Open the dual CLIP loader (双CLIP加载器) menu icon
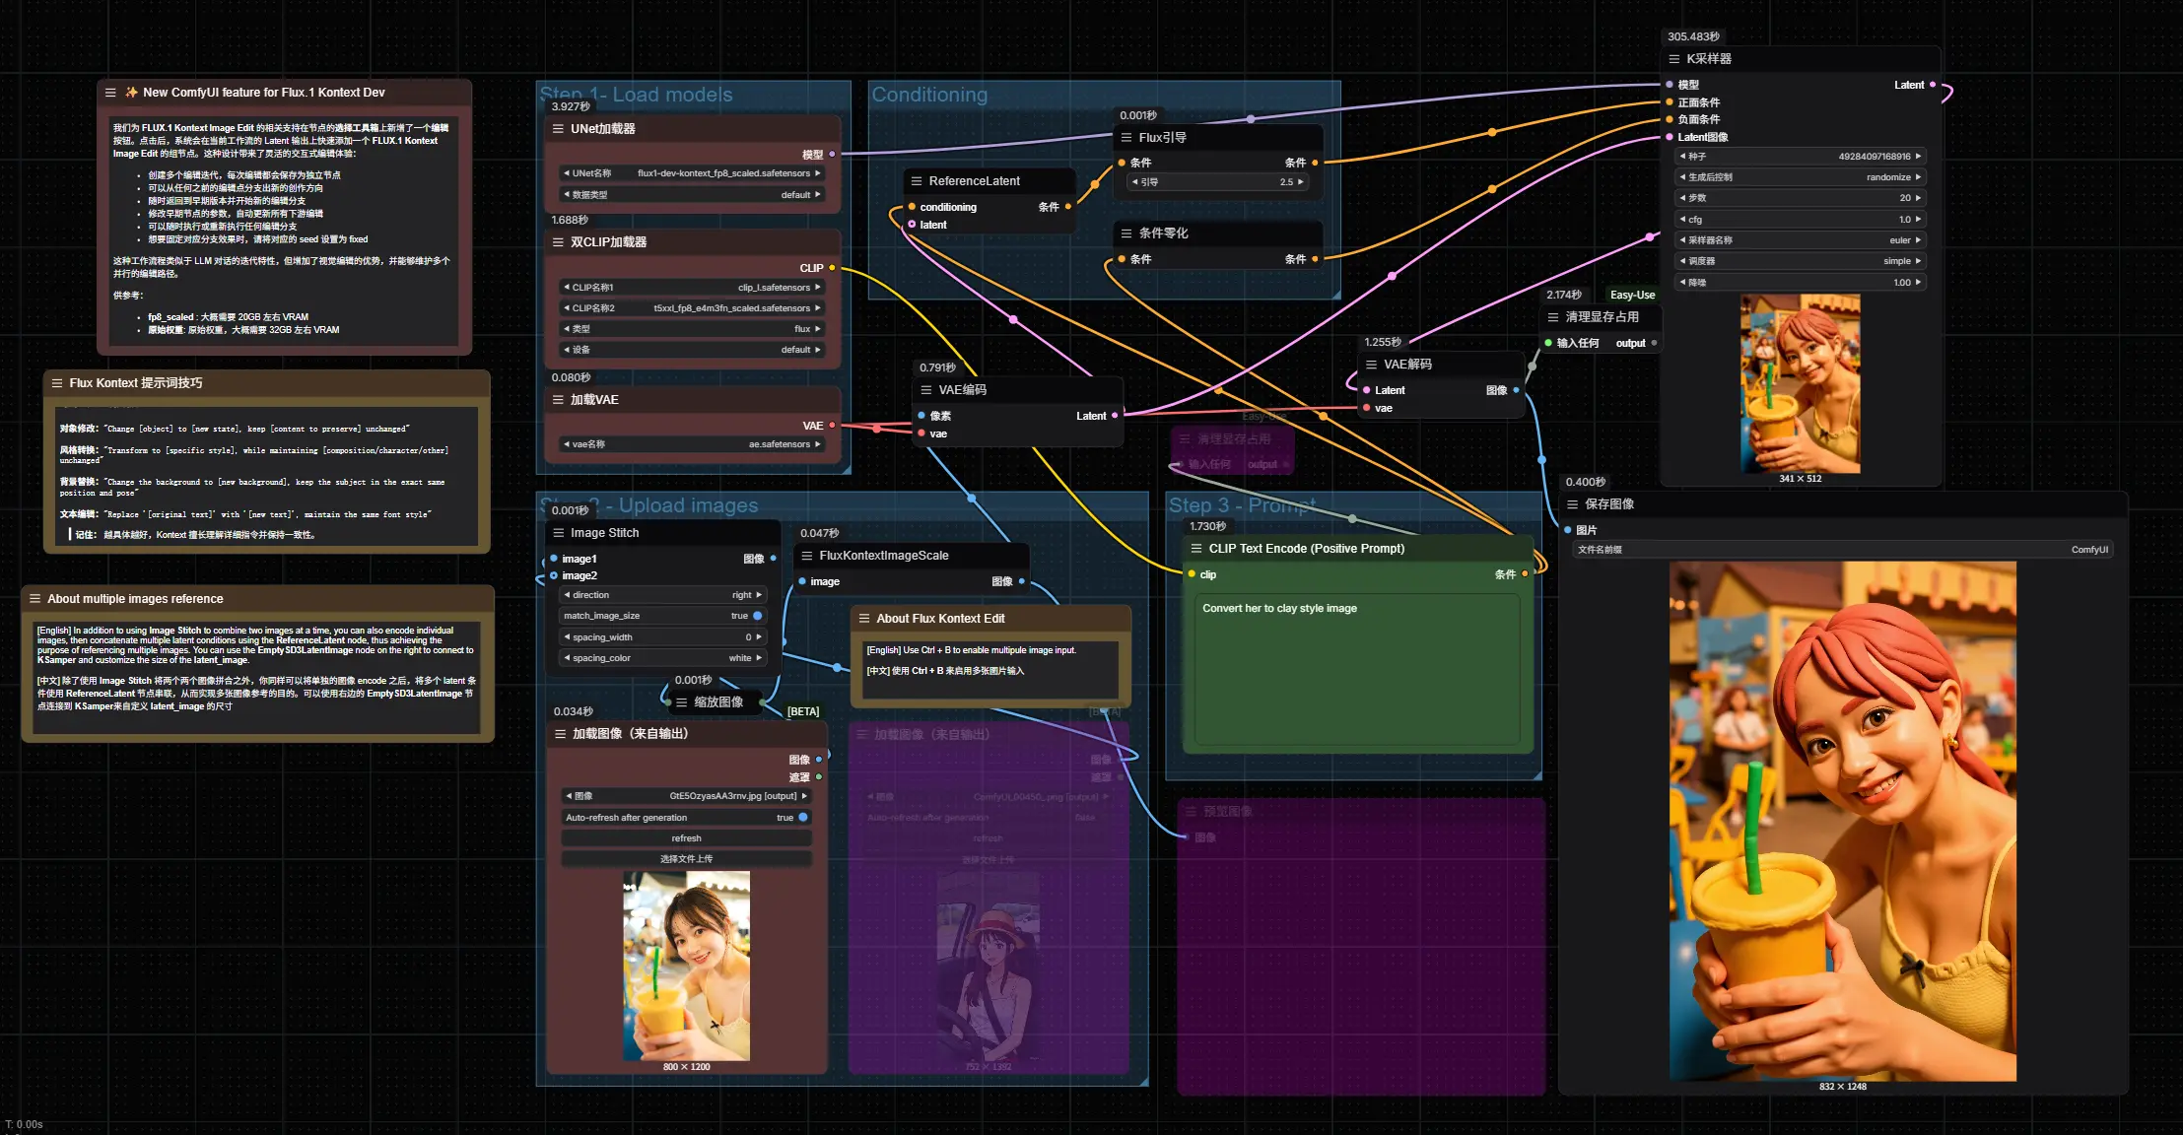The height and width of the screenshot is (1135, 2183). (558, 242)
